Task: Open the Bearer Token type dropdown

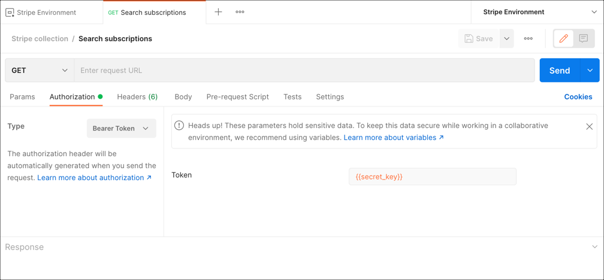Action: (121, 129)
